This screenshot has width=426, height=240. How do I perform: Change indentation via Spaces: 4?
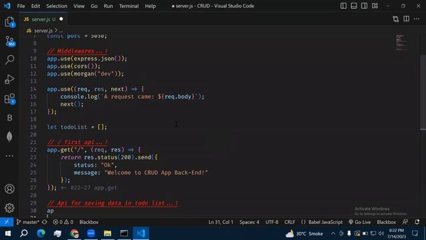249,222
